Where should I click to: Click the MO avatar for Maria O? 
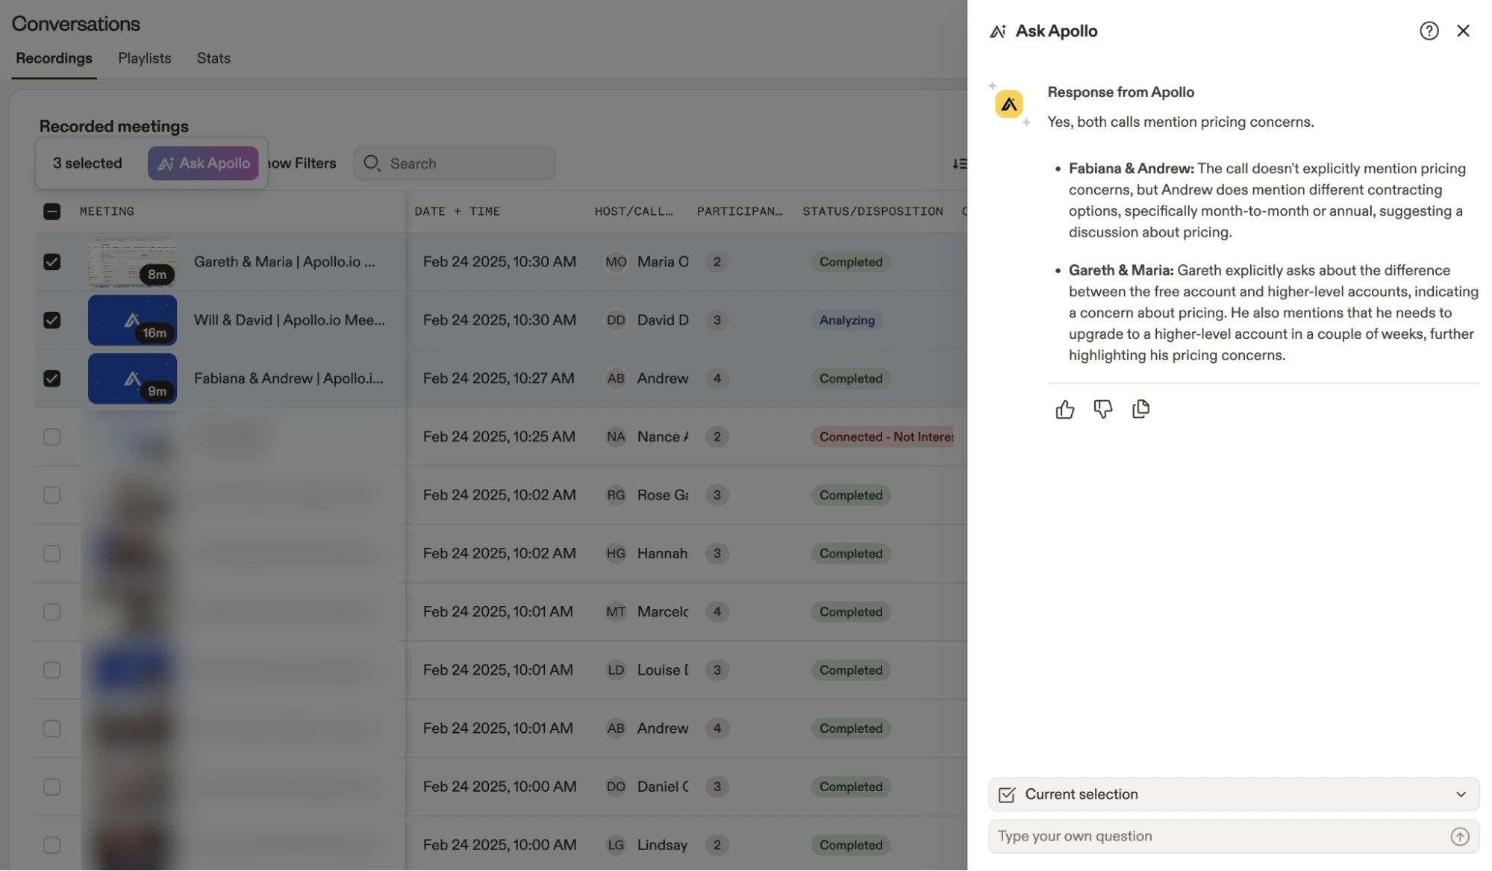tap(616, 262)
